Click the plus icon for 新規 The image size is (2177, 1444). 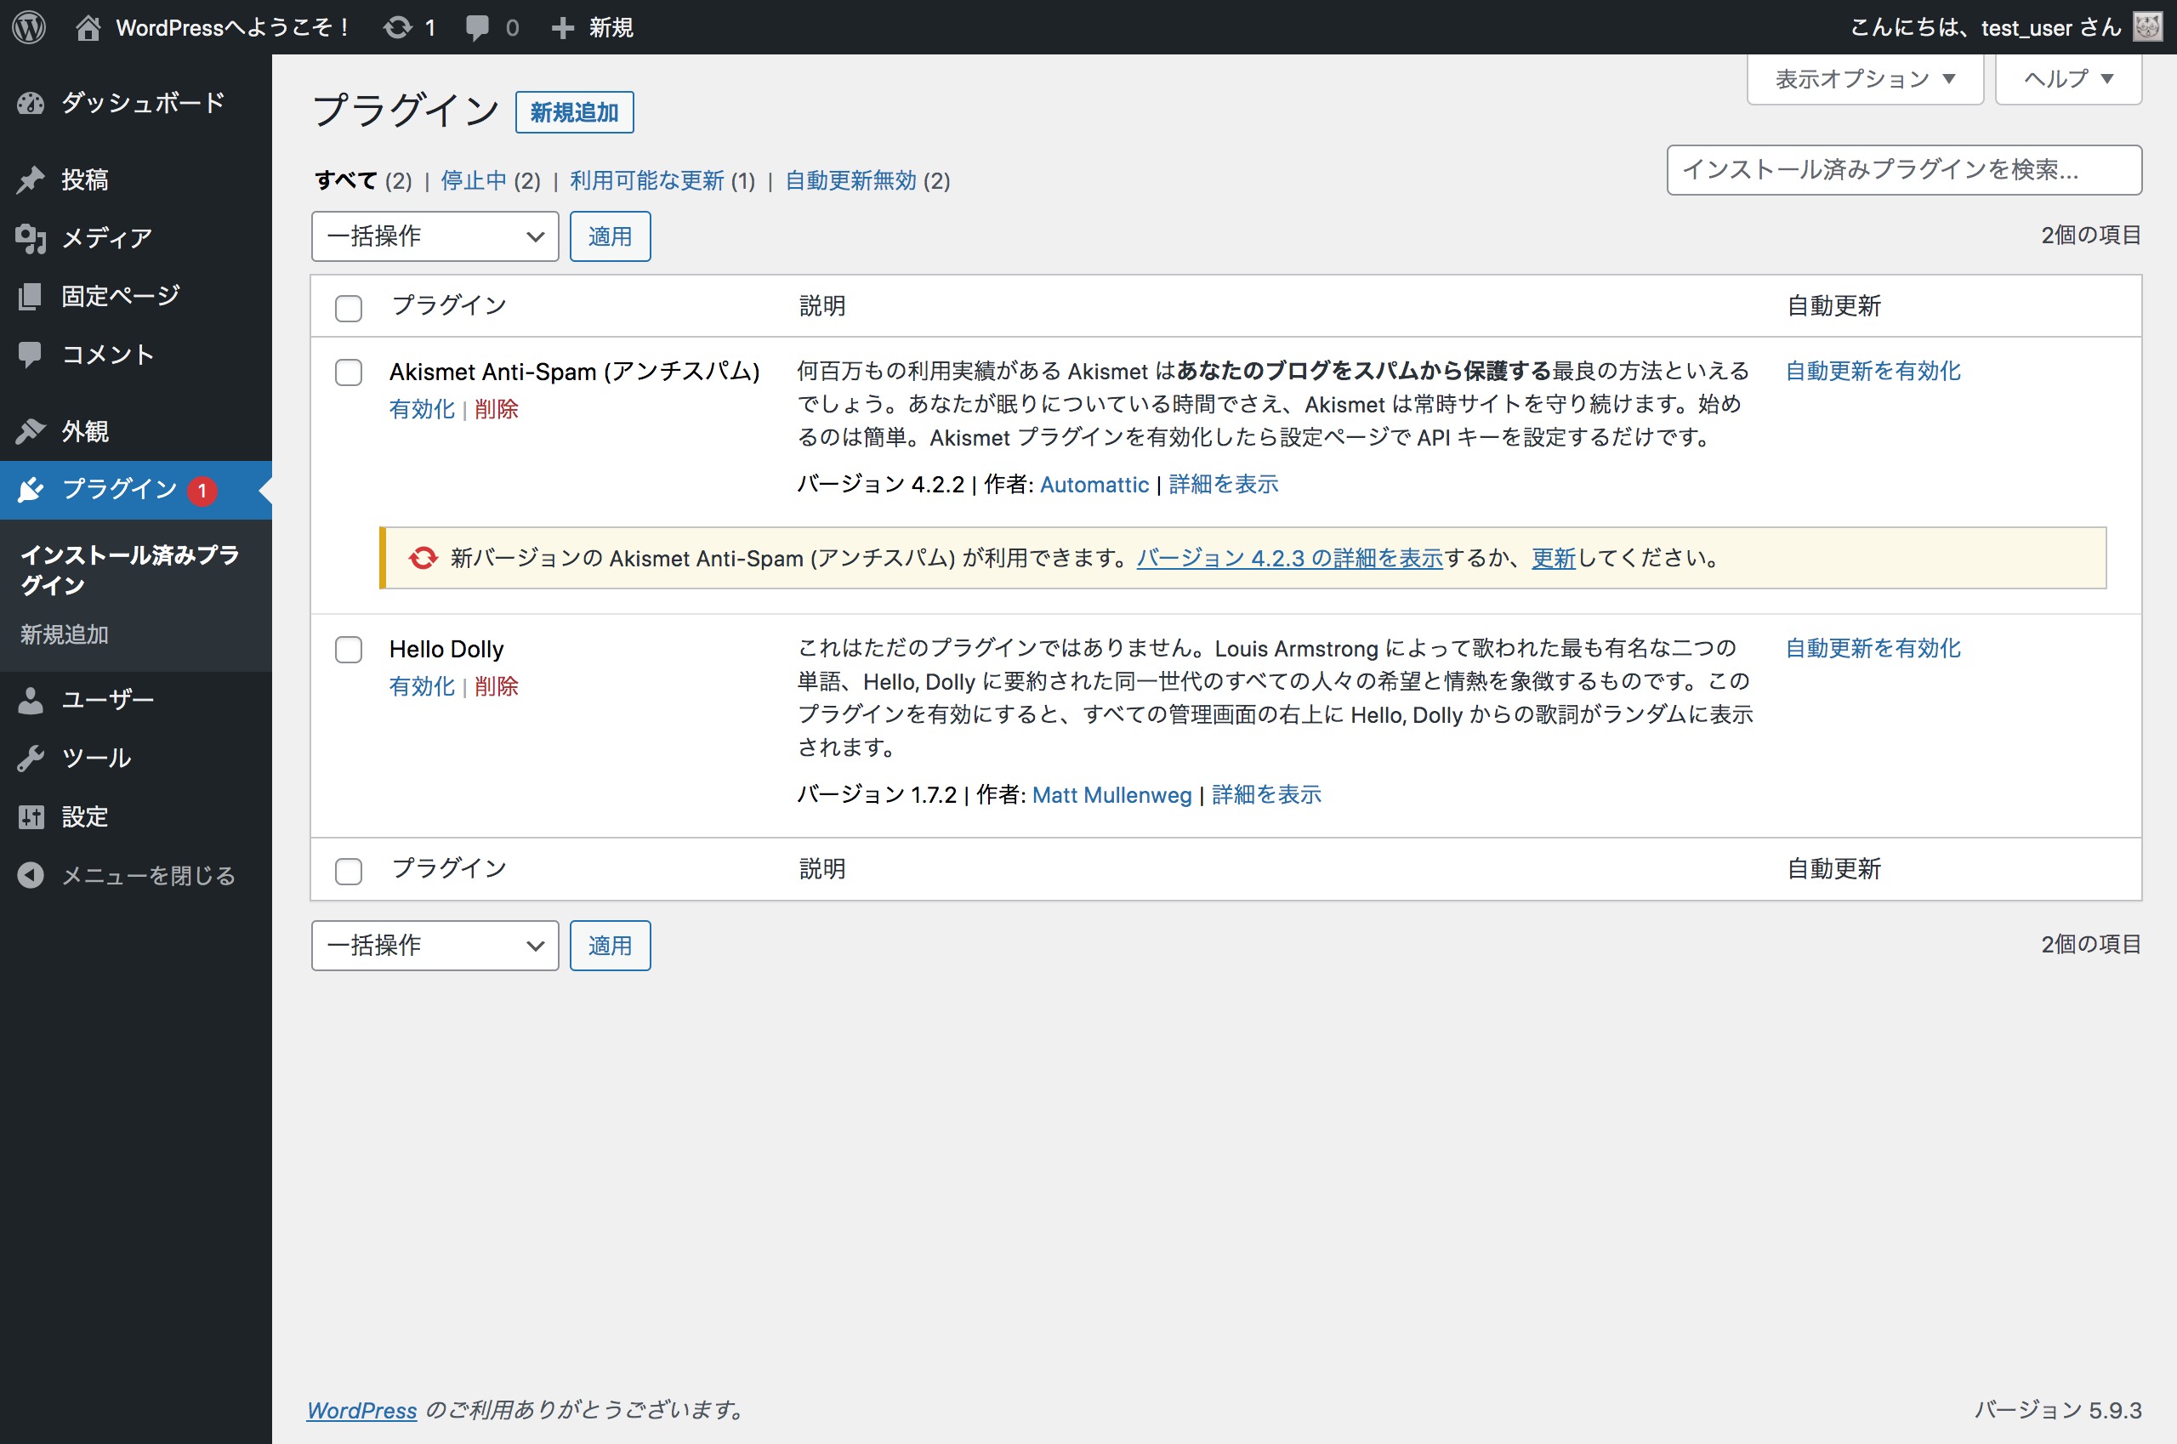point(562,27)
